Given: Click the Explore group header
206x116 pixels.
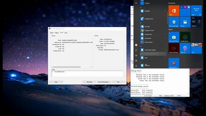Looking at the screenshot, I should click(x=171, y=30).
